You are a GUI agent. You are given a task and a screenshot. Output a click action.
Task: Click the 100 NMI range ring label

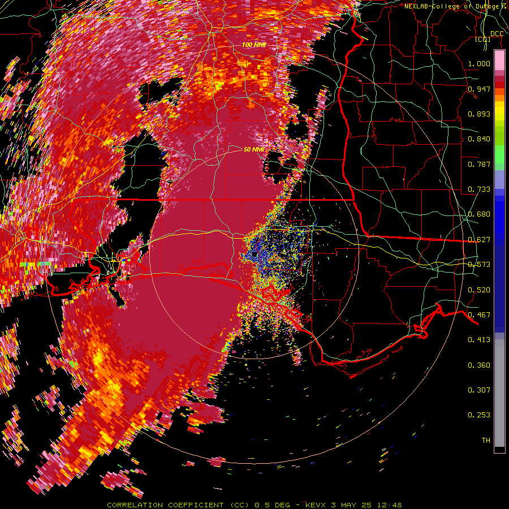tap(254, 45)
